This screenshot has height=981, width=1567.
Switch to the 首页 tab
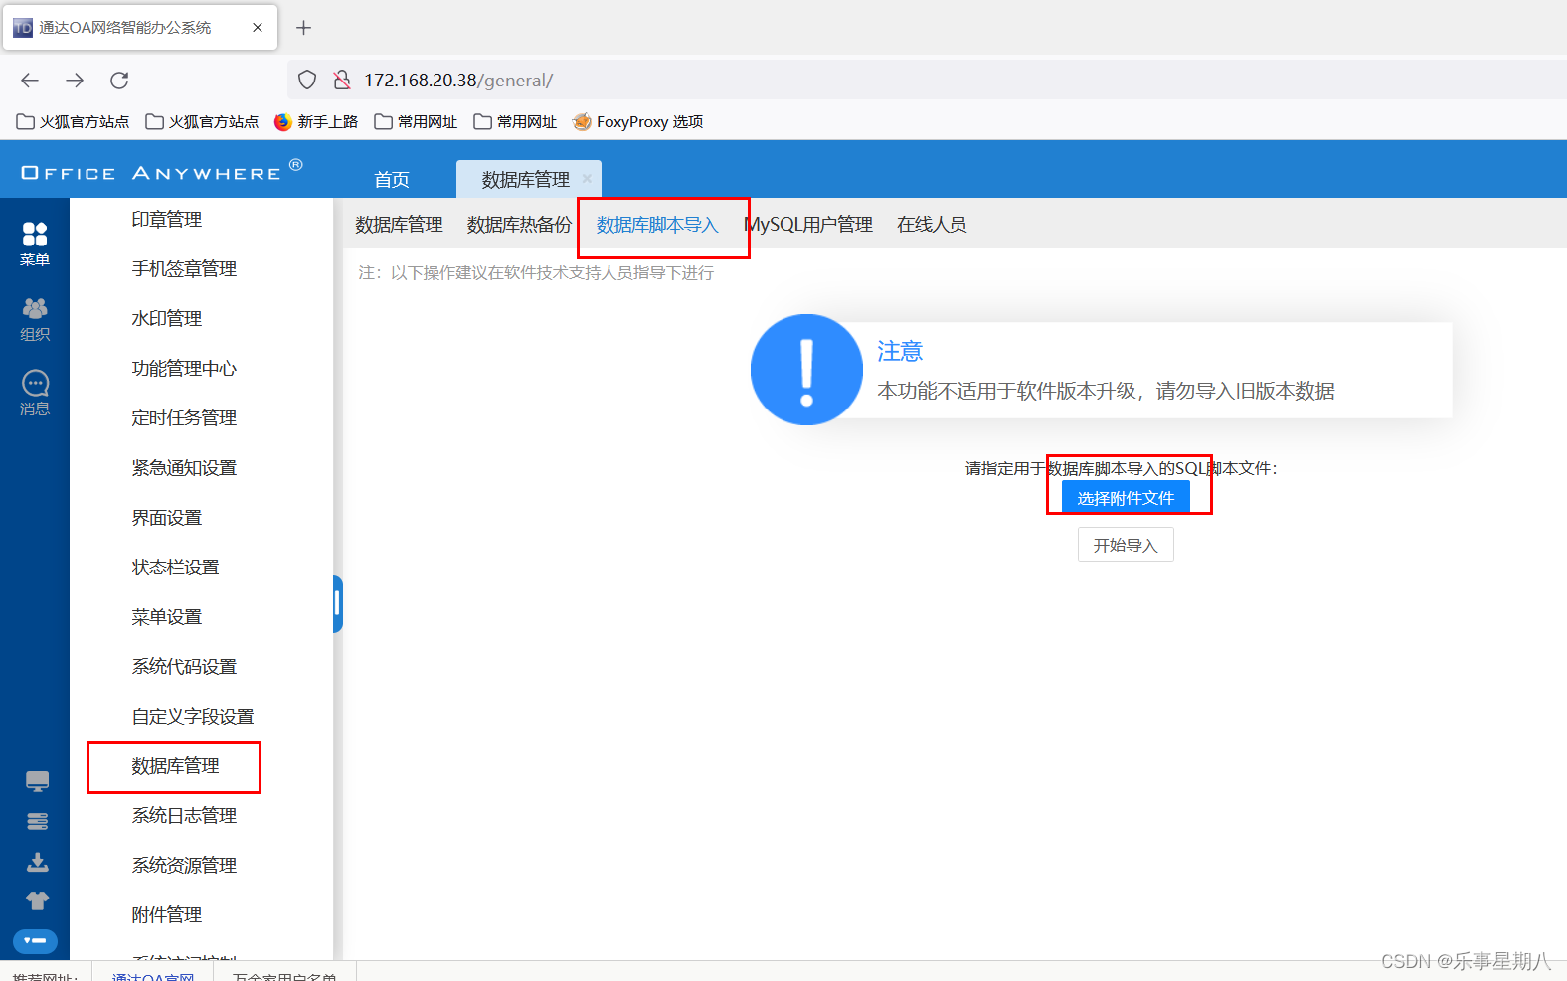point(392,180)
